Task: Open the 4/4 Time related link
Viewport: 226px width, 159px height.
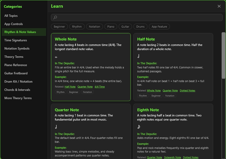Action: coord(100,86)
